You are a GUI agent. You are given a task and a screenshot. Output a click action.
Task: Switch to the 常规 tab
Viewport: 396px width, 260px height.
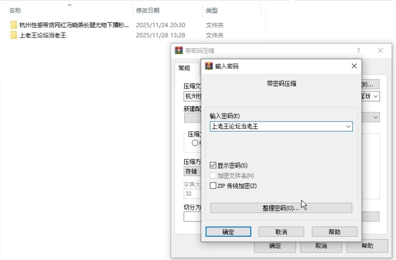point(184,68)
